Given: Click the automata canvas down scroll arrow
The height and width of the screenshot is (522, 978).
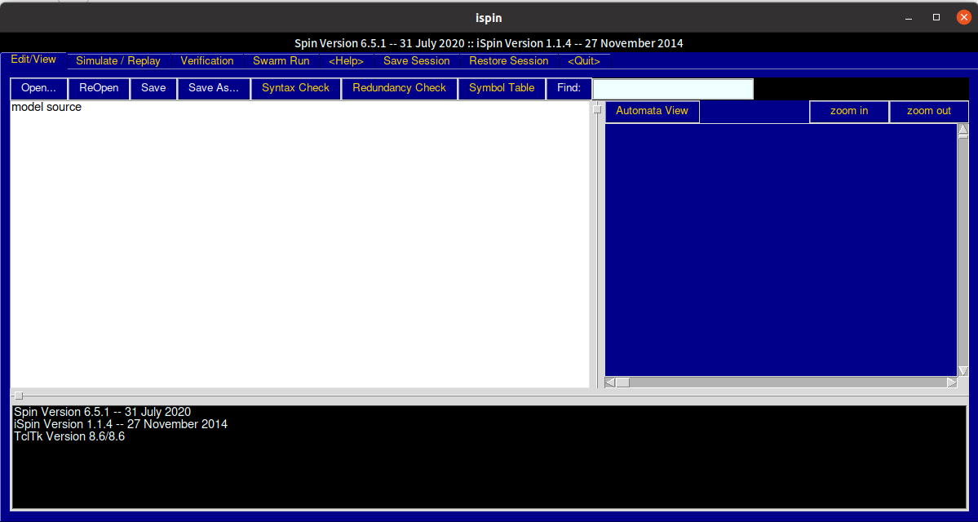Looking at the screenshot, I should tap(963, 370).
